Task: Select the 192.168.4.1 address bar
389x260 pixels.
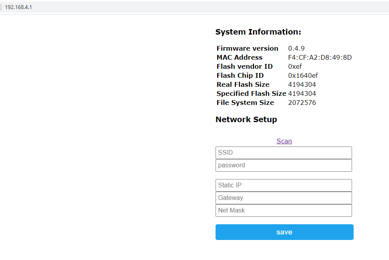Action: point(18,7)
